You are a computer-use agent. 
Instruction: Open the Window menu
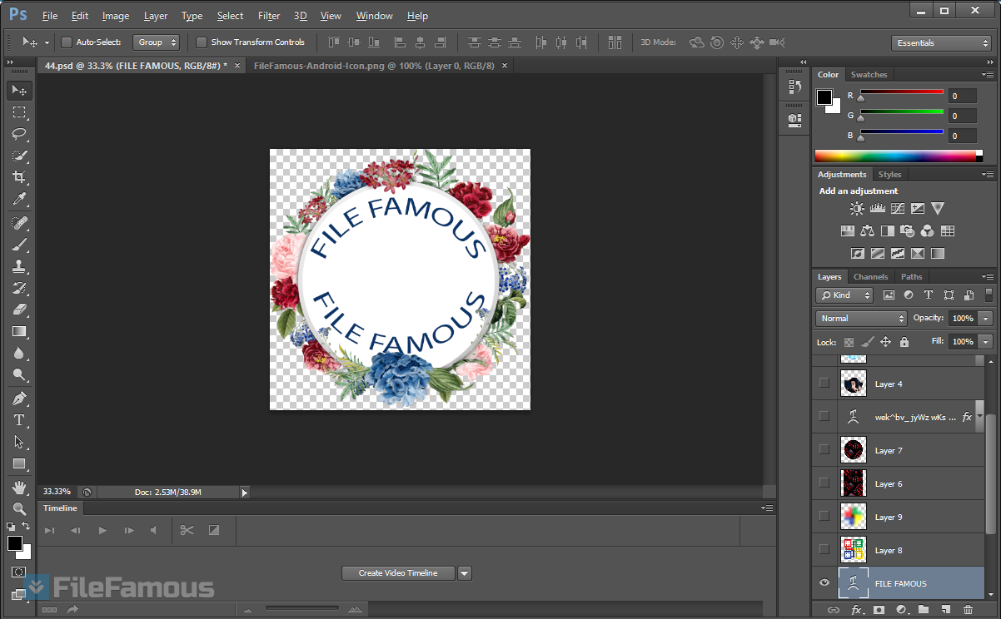point(375,16)
